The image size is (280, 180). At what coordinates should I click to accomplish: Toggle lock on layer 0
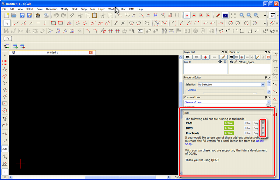pyautogui.click(x=225, y=62)
